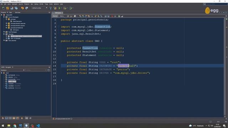Minimize the Navigator panel with its corner icon

[49, 67]
